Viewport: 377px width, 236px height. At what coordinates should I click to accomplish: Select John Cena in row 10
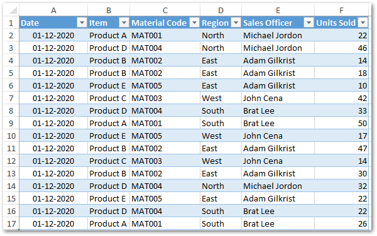click(278, 136)
